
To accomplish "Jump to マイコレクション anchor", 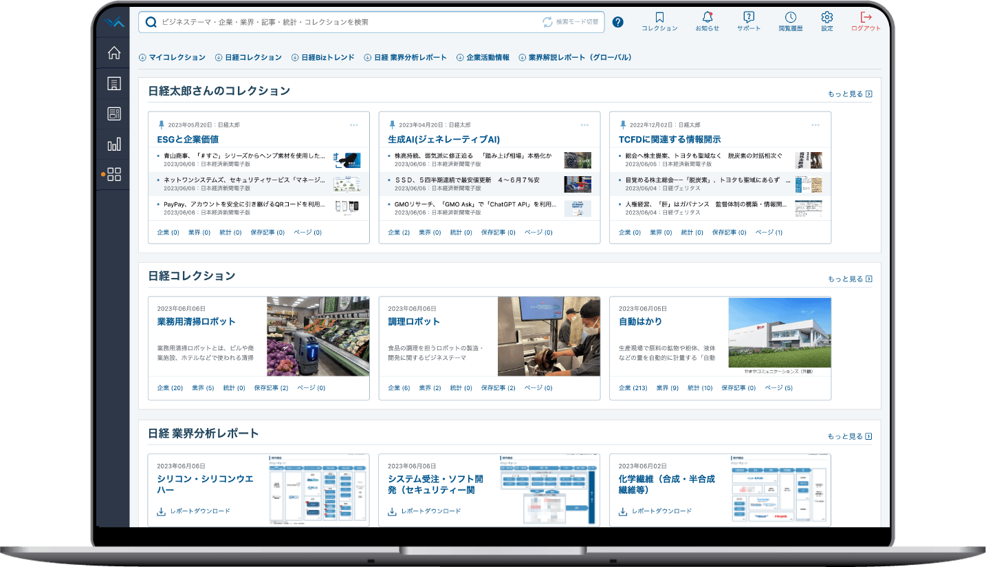I will [x=172, y=57].
